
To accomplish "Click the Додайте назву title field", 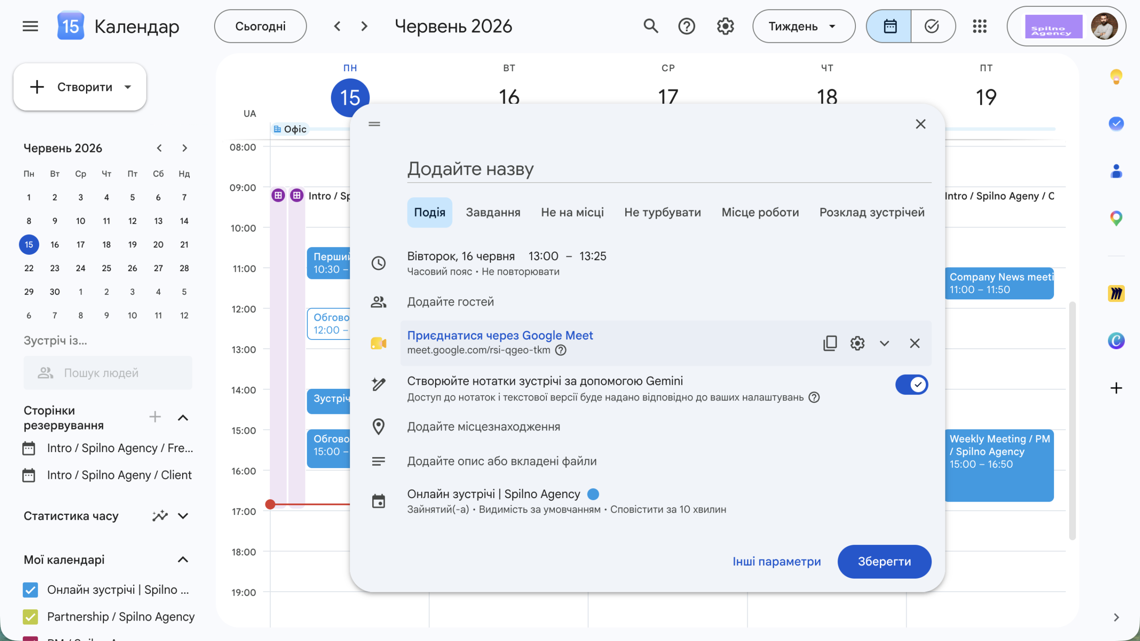I will click(669, 169).
